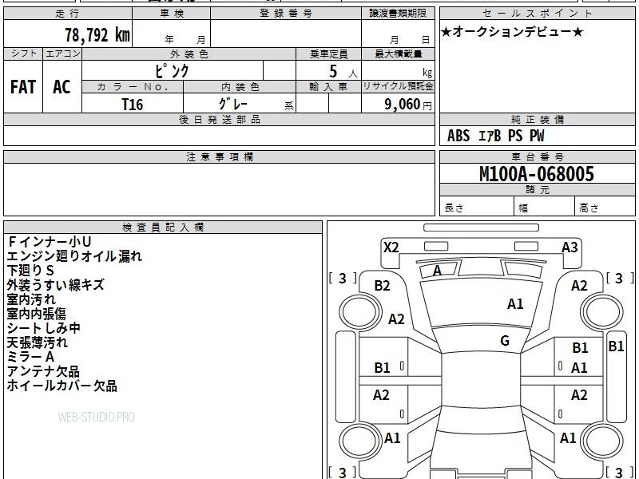Viewport: 639px width, 479px height.
Task: Click the 車台番号 header
Action: [x=537, y=156]
